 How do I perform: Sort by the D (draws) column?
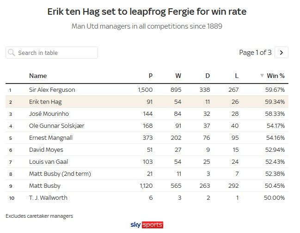click(x=207, y=76)
